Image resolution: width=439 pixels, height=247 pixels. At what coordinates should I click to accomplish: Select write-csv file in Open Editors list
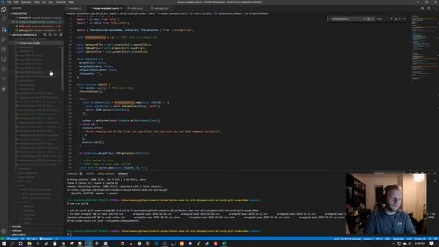point(36,26)
